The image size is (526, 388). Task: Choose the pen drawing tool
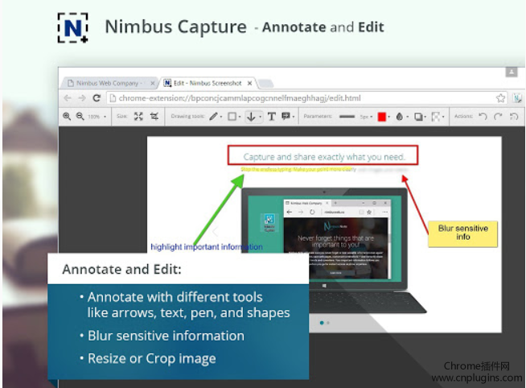(x=213, y=117)
